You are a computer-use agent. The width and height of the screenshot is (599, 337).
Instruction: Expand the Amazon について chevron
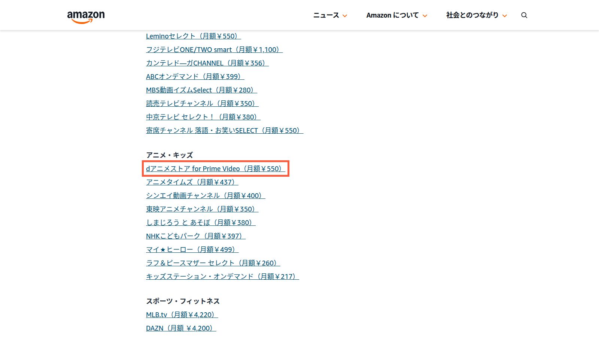click(x=425, y=16)
